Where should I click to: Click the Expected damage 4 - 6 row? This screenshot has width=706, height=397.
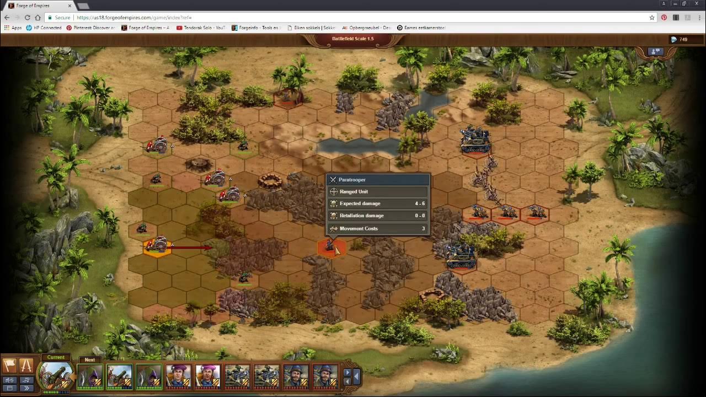pyautogui.click(x=378, y=203)
